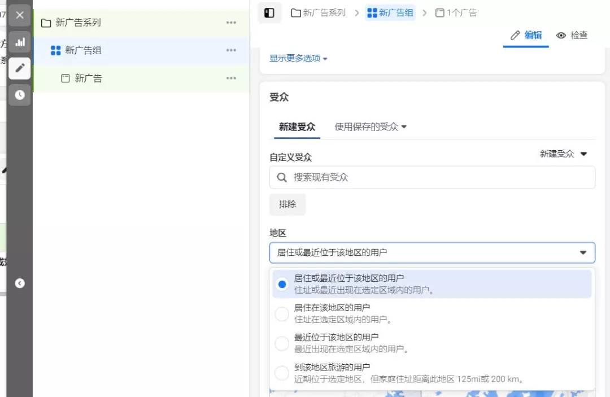Click the ellipsis icon beside 新广告
The height and width of the screenshot is (397, 610).
(x=231, y=78)
